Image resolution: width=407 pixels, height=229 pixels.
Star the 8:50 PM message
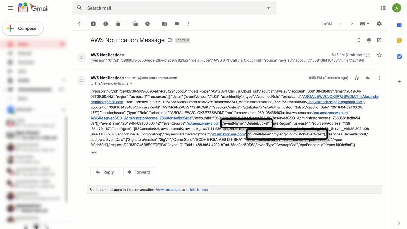click(x=356, y=78)
